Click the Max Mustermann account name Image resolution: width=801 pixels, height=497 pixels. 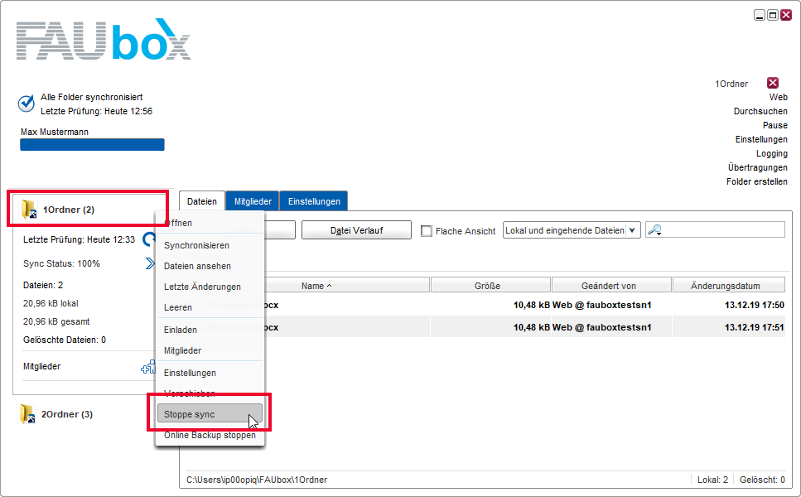[x=55, y=132]
